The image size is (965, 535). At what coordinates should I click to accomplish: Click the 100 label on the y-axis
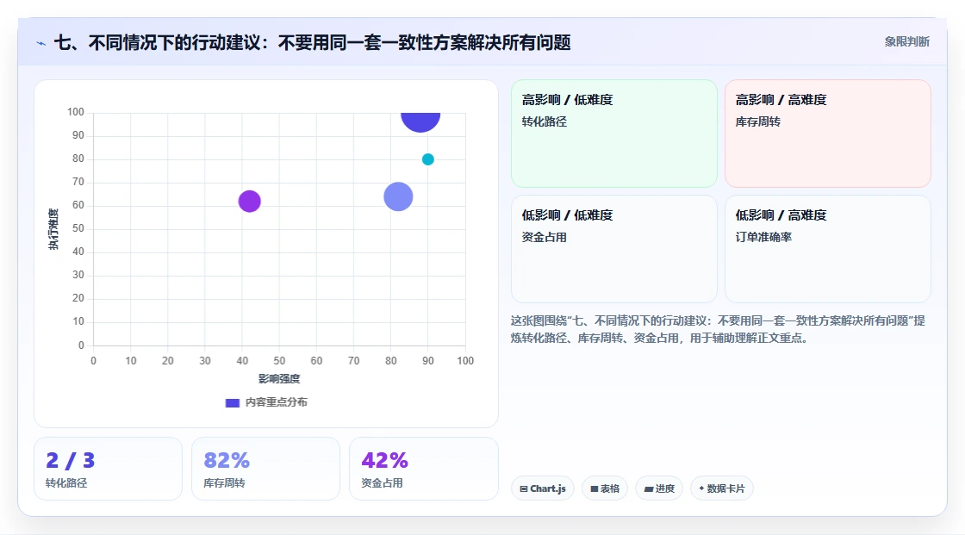pos(76,112)
